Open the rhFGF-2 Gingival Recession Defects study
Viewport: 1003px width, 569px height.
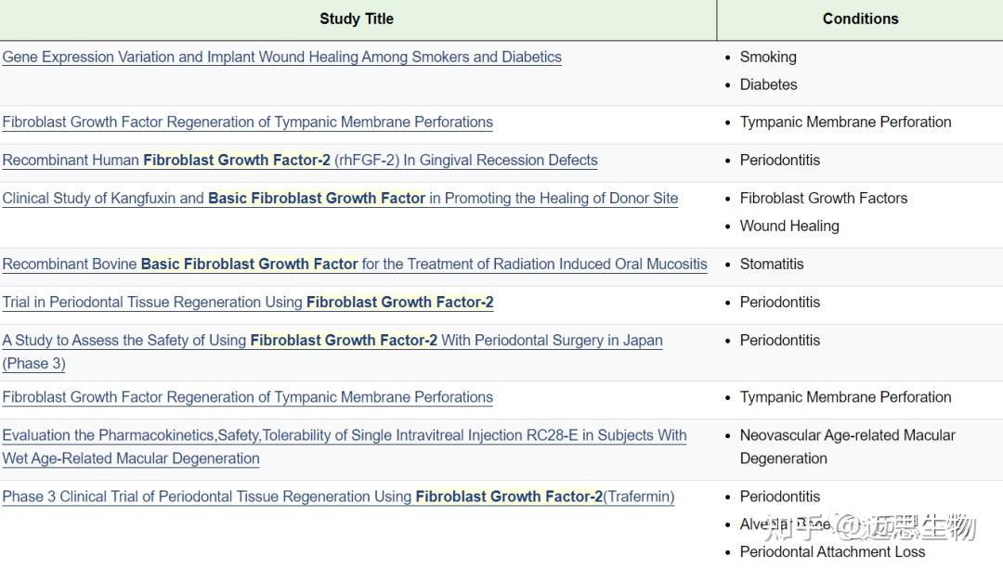[x=300, y=160]
